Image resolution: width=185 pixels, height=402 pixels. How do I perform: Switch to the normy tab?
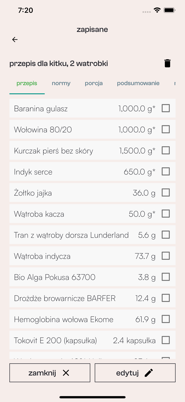61,83
